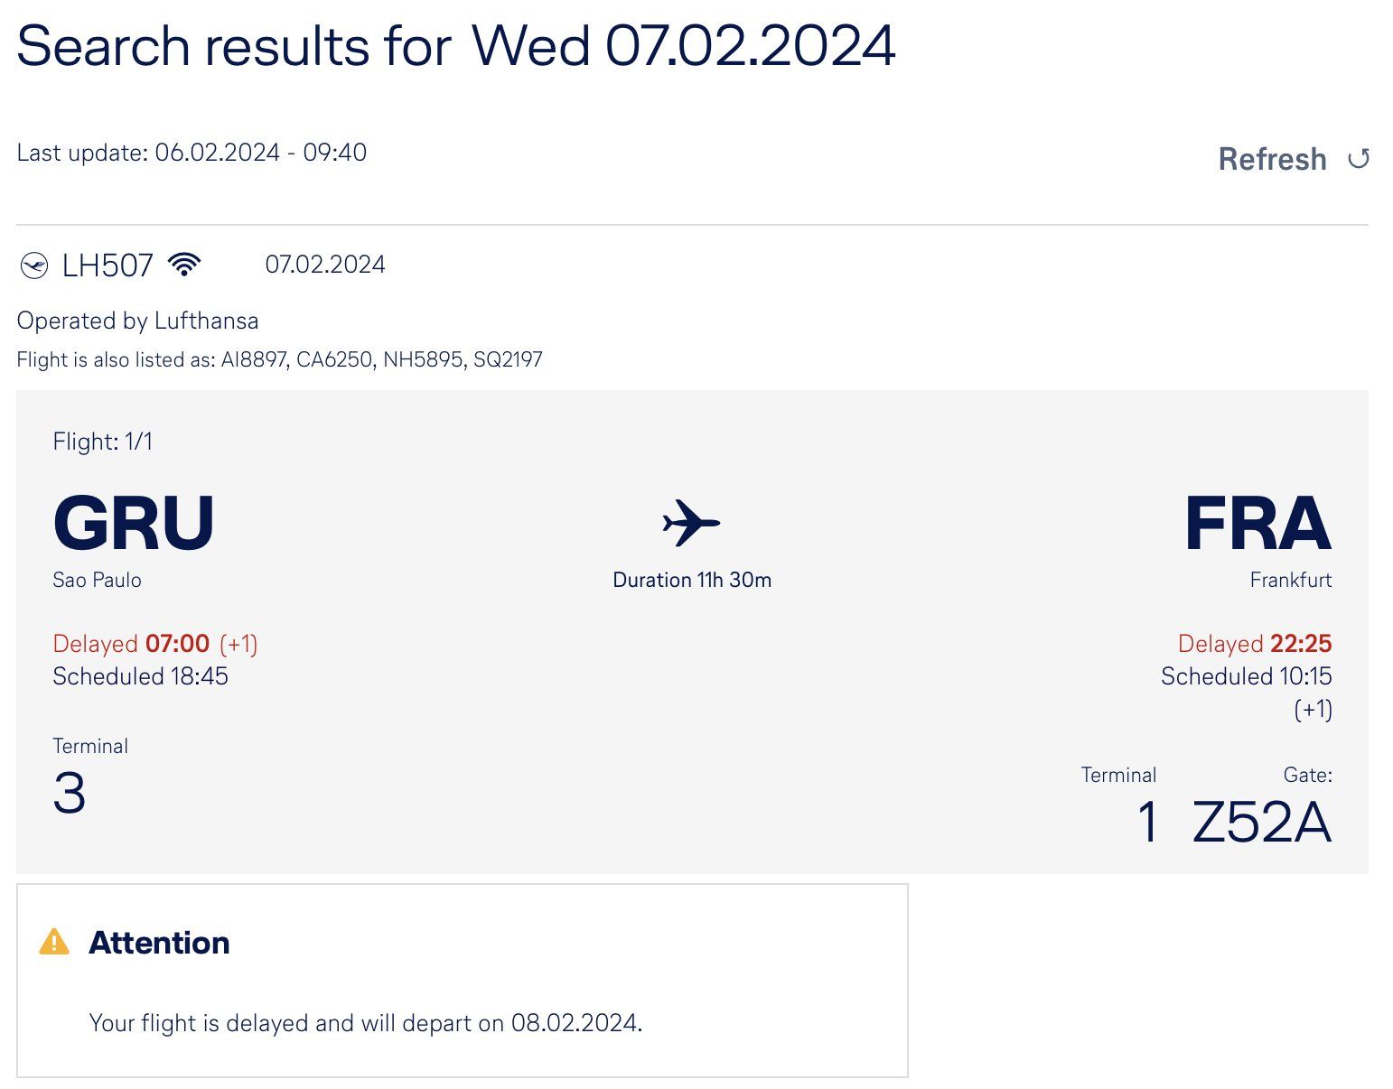Click the Last update timestamp
This screenshot has height=1089, width=1393.
[192, 153]
